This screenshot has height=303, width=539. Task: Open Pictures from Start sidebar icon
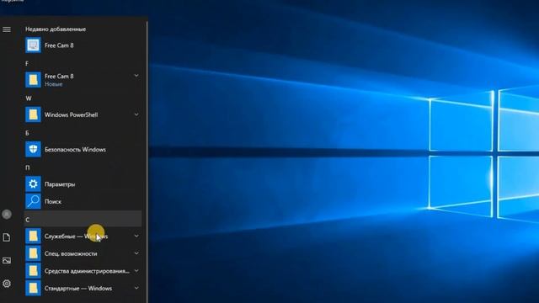(x=7, y=261)
